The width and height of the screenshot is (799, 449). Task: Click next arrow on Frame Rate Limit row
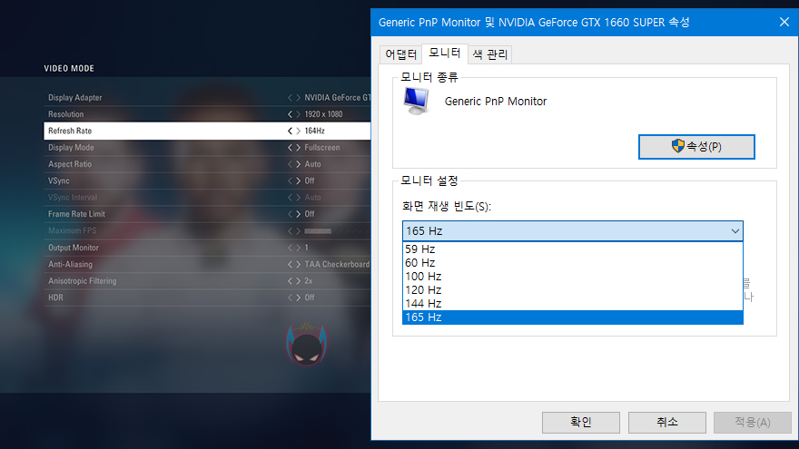[x=298, y=214]
